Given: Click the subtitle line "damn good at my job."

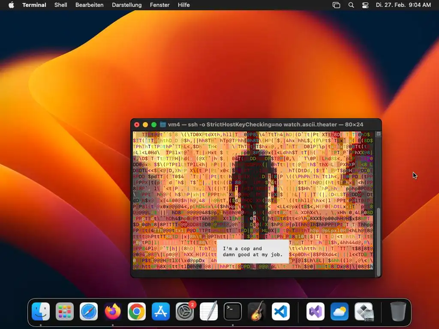Looking at the screenshot, I should tap(253, 254).
